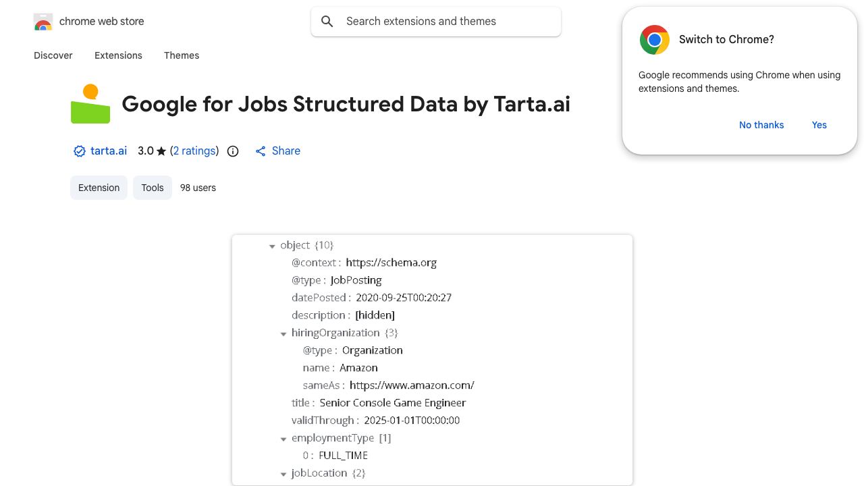Click the https://schema.org context value
This screenshot has height=486, width=864.
tap(391, 263)
